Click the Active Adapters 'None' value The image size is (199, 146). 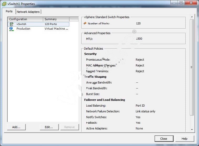click(x=139, y=128)
